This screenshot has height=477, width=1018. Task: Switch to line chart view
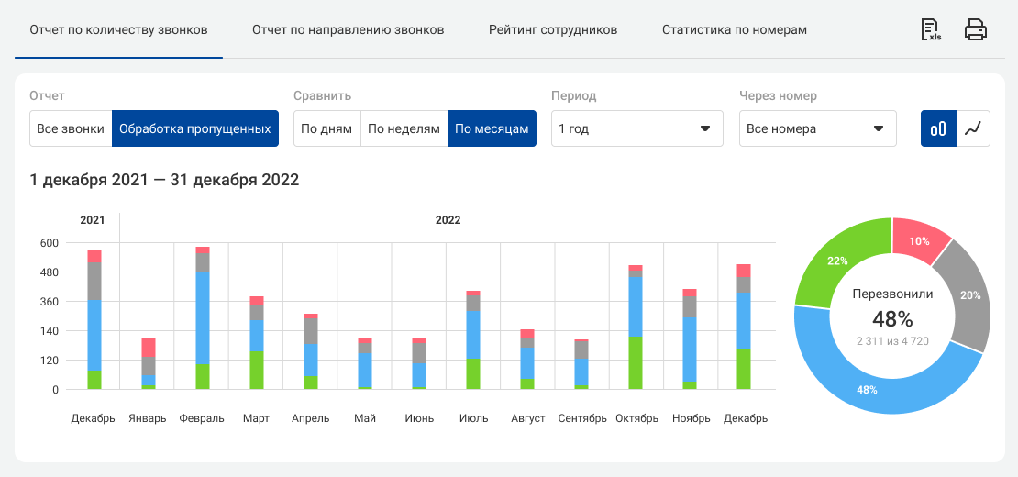[x=973, y=128]
